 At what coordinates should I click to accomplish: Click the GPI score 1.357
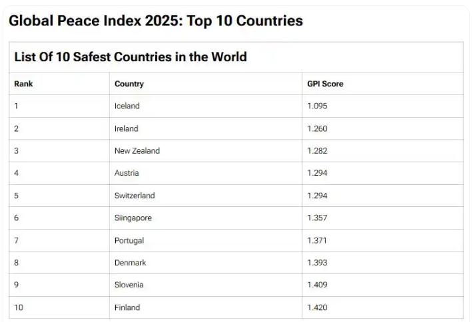tap(317, 218)
